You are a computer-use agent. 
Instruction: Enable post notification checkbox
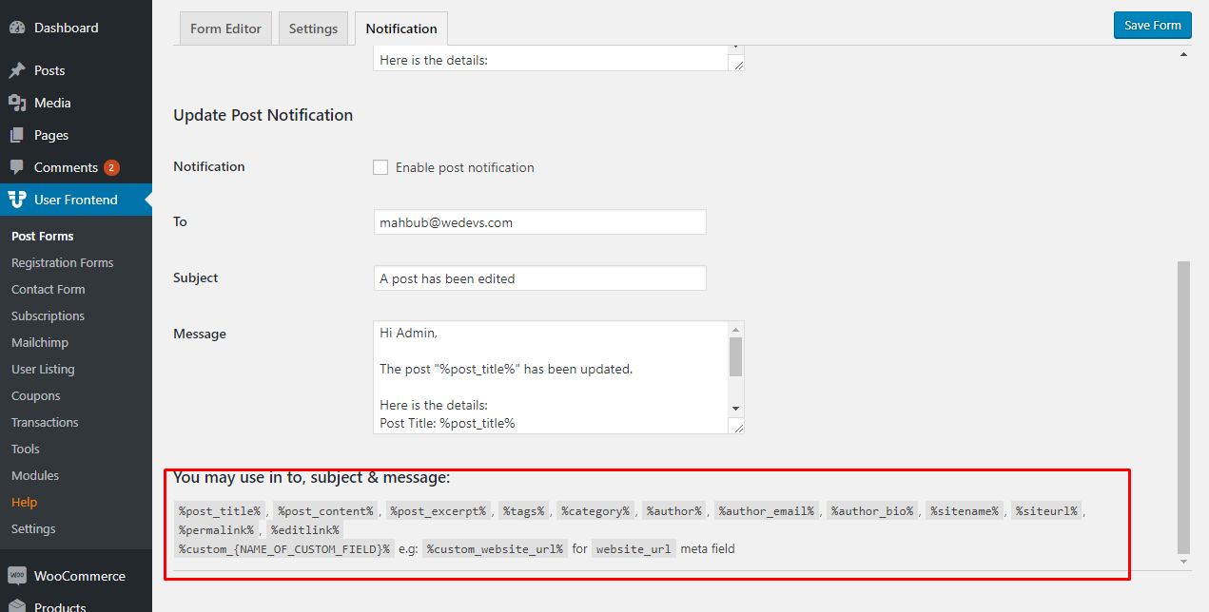click(x=380, y=167)
